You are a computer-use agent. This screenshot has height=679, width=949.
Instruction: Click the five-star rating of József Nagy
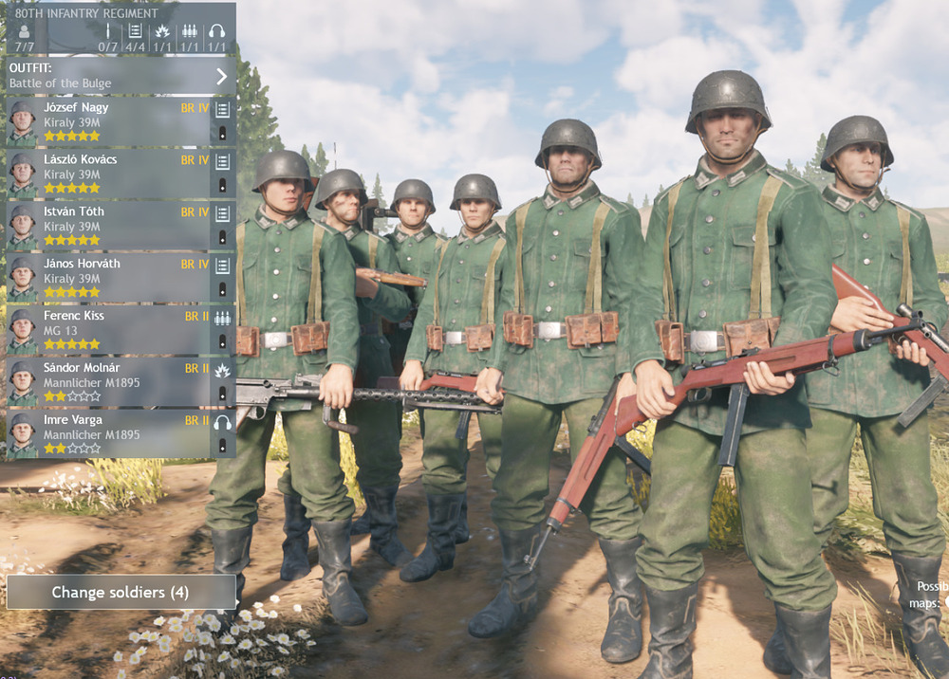tap(71, 136)
